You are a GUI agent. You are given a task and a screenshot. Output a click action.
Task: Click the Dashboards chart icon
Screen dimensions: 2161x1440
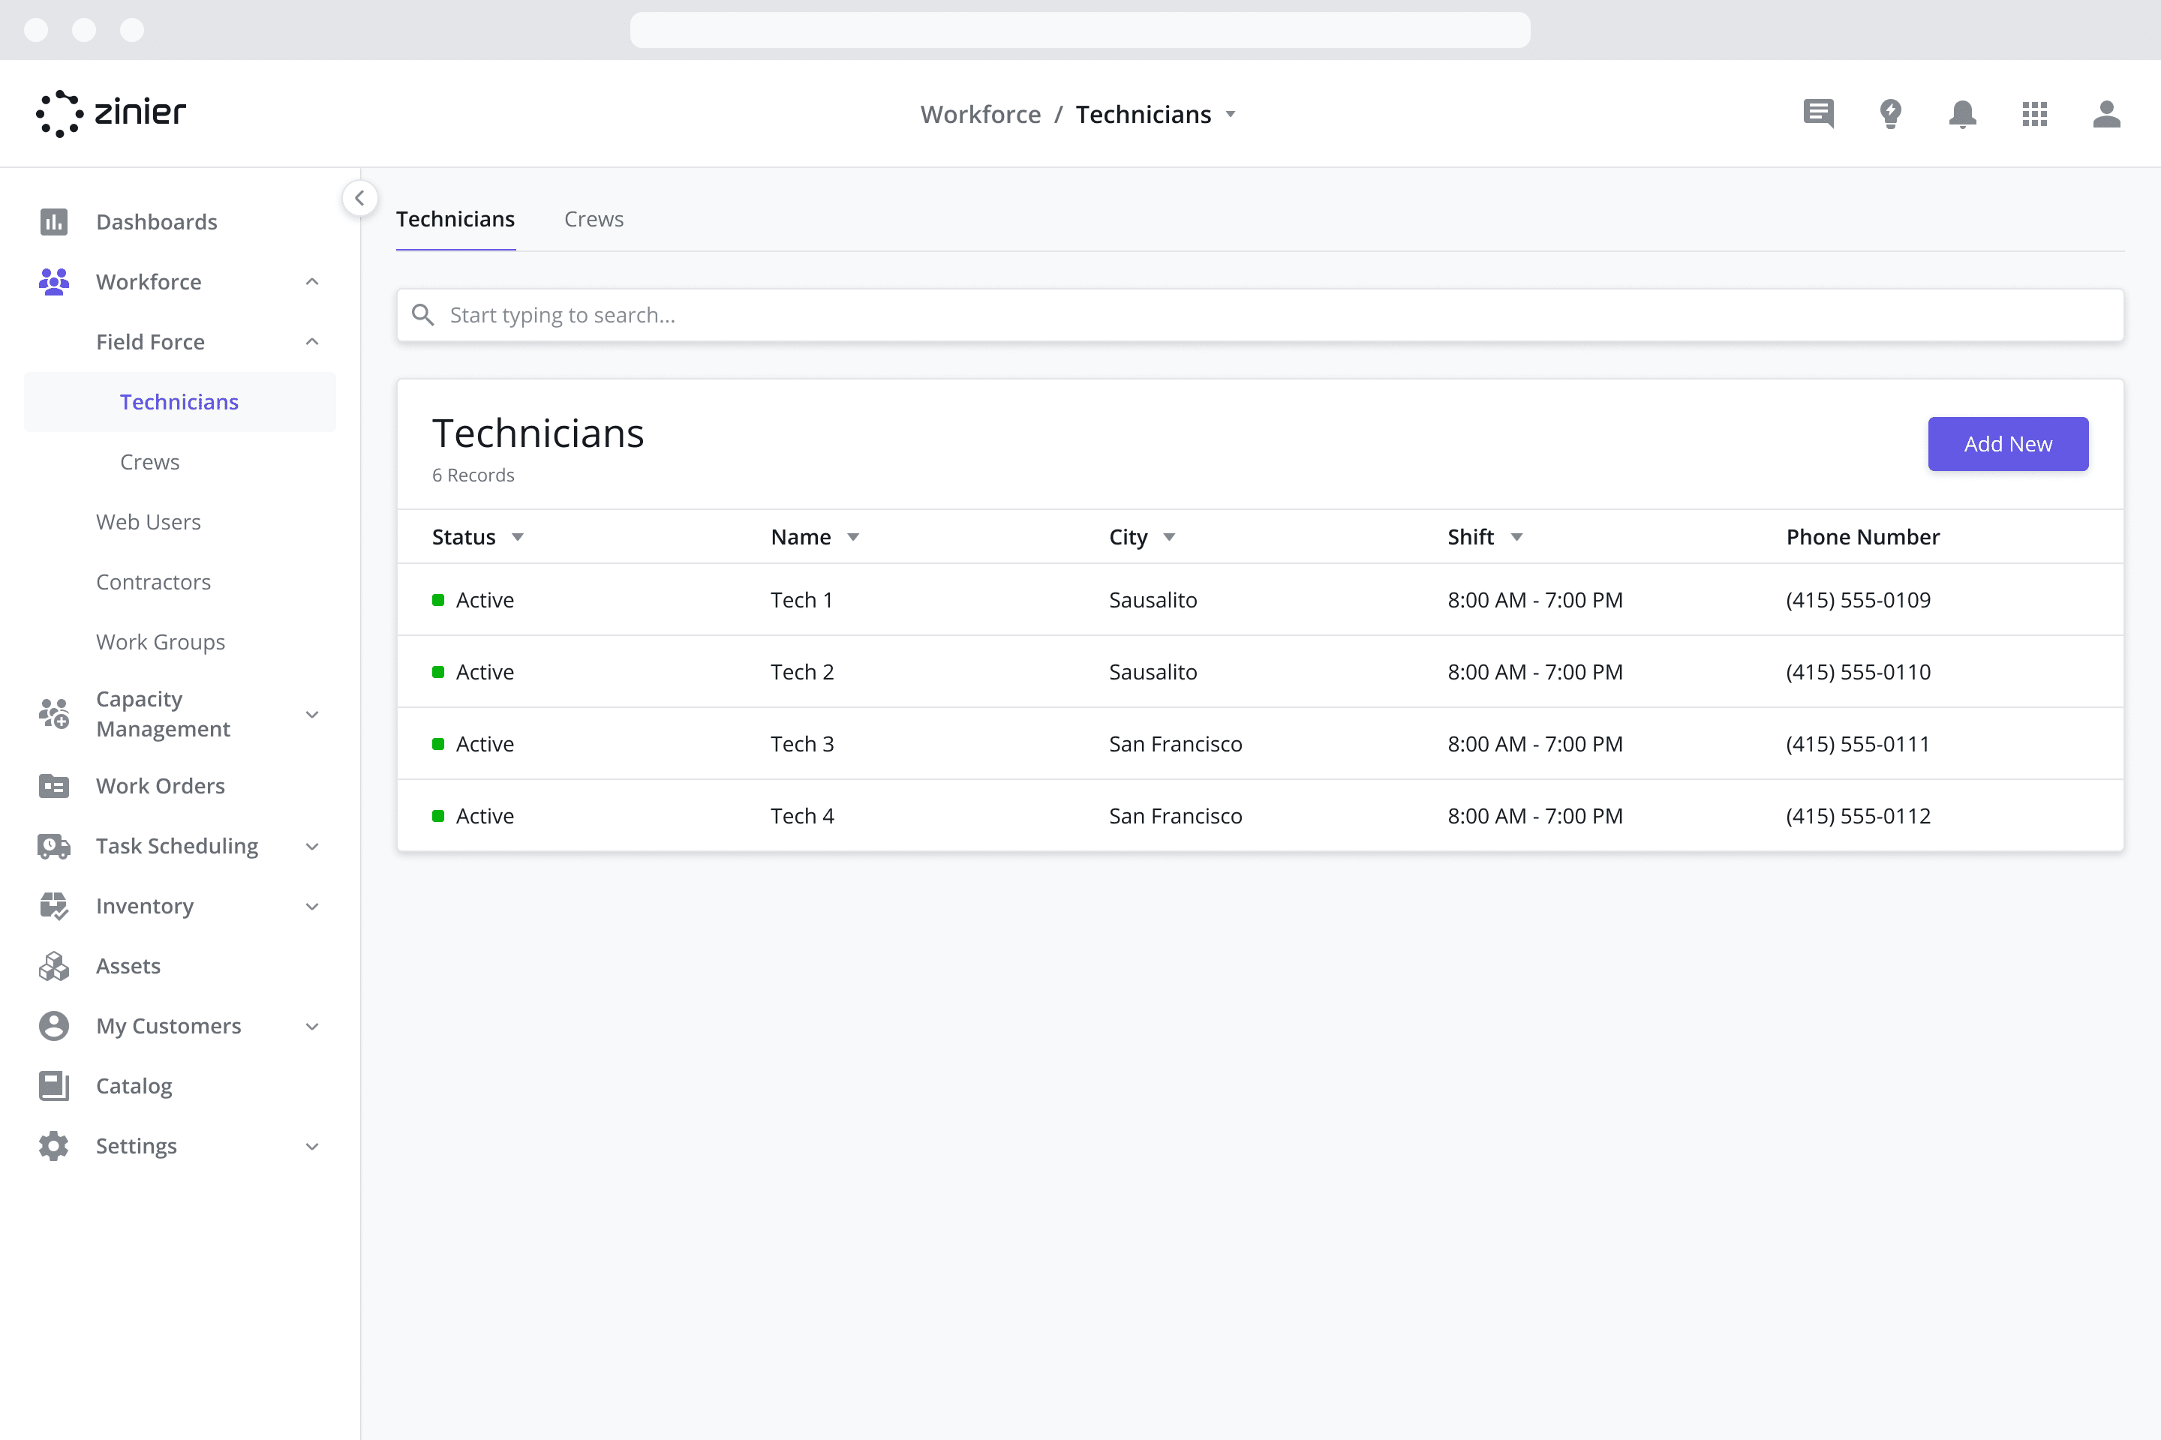coord(54,221)
